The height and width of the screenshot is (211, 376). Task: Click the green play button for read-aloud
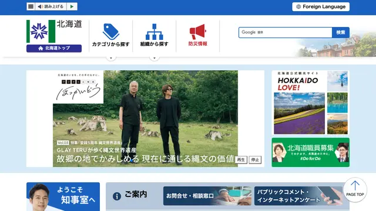point(72,6)
